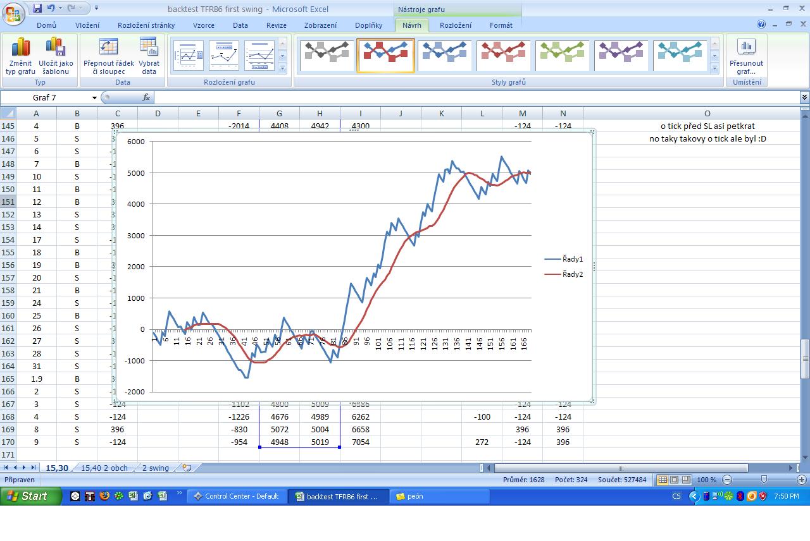Image resolution: width=810 pixels, height=541 pixels.
Task: Switch to the 2 swing sheet tab
Action: [x=155, y=468]
